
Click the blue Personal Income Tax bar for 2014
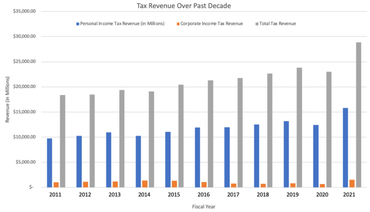tap(138, 161)
